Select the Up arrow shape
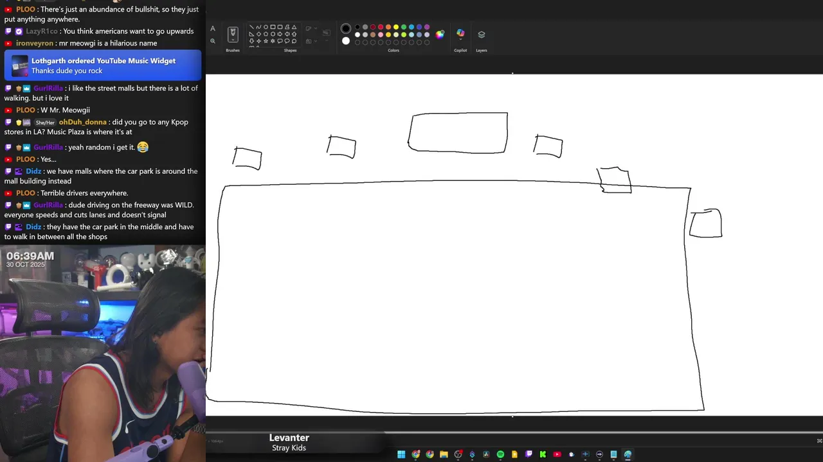 coord(294,34)
